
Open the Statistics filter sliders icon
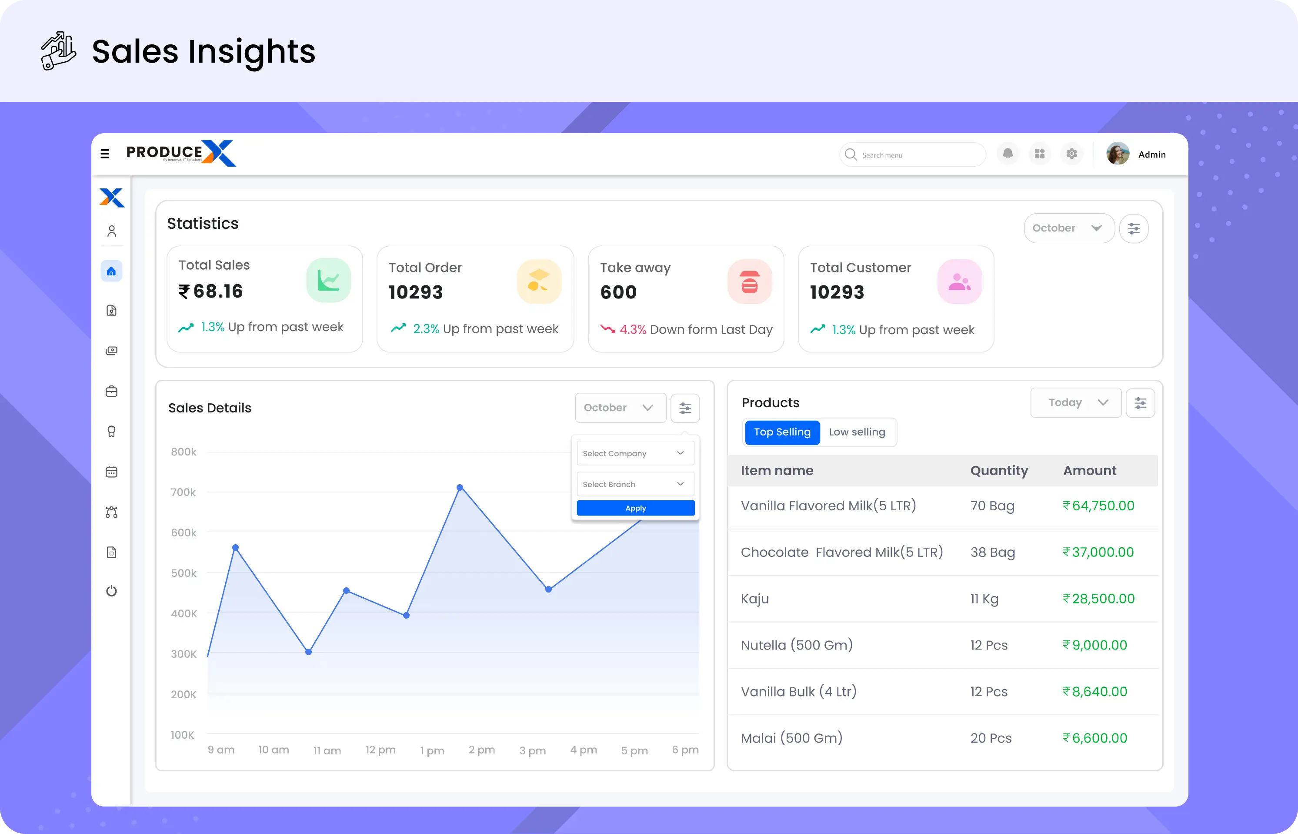click(1134, 228)
